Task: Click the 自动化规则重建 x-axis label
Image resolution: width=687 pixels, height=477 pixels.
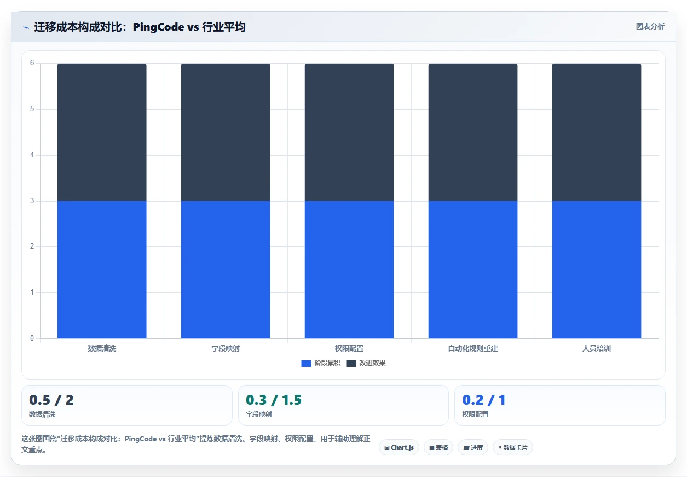Action: [473, 348]
